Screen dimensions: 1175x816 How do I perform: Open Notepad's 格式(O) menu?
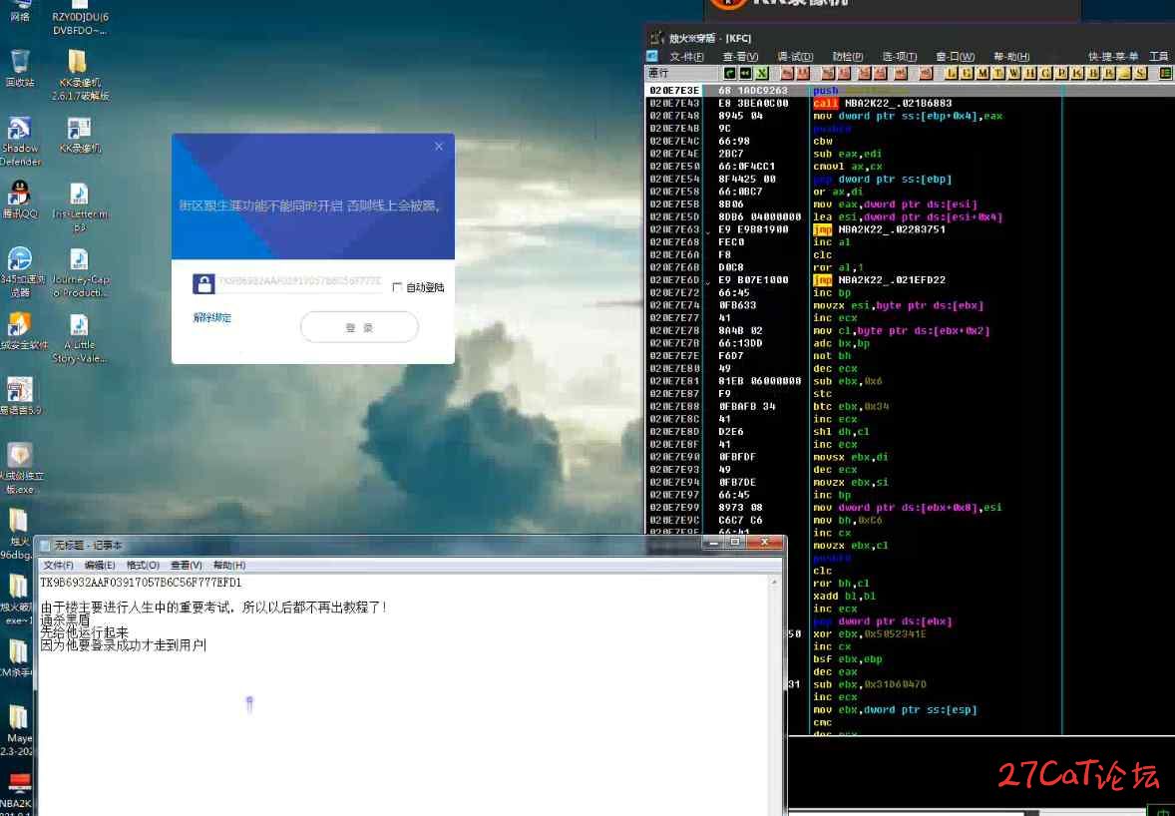click(143, 565)
